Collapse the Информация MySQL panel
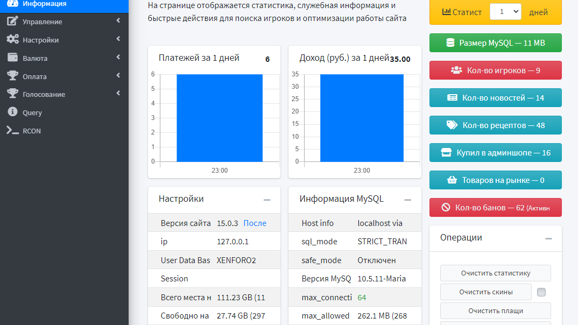Screen dimensions: 578x325 click(408, 200)
